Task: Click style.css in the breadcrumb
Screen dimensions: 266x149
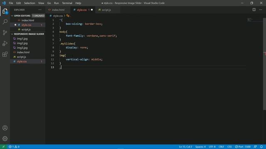Action: (x=58, y=16)
